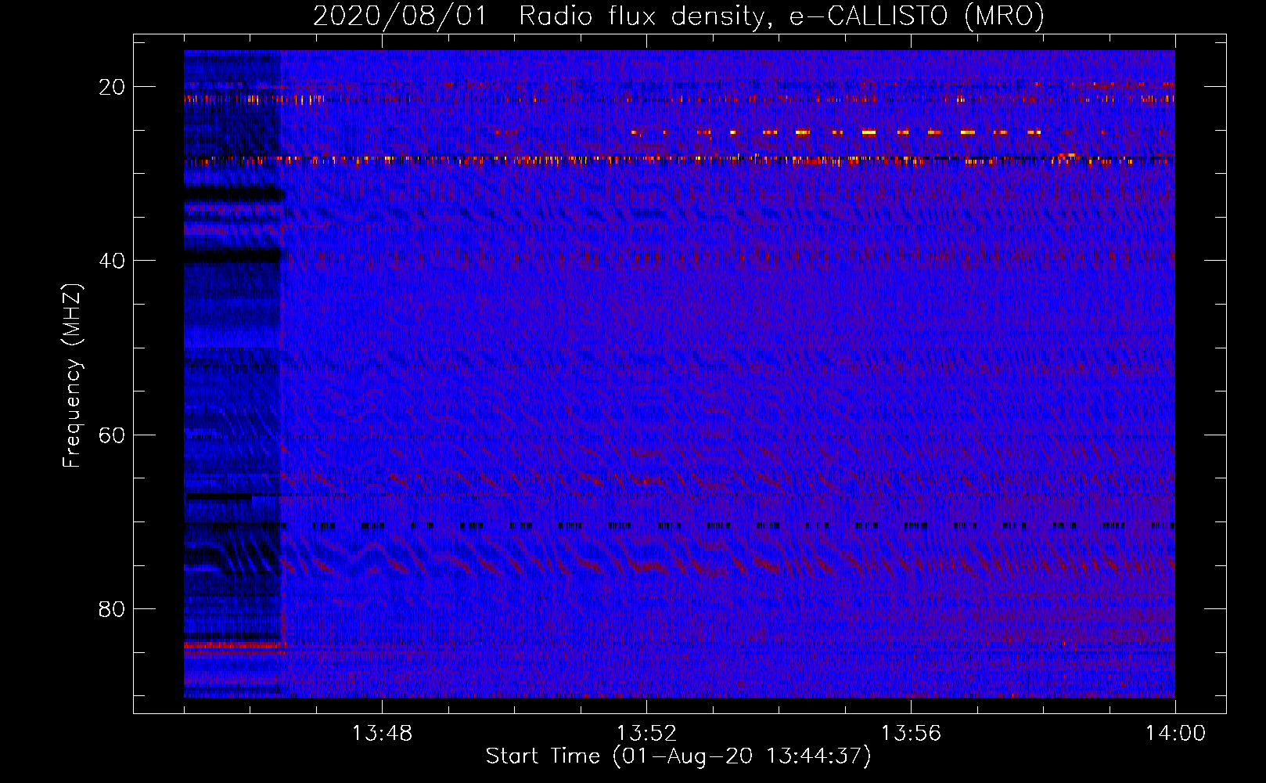Click the time tick label "14:00"

click(x=1175, y=734)
